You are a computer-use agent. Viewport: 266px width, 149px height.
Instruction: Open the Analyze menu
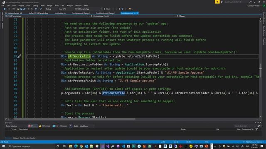(x=69, y=5)
